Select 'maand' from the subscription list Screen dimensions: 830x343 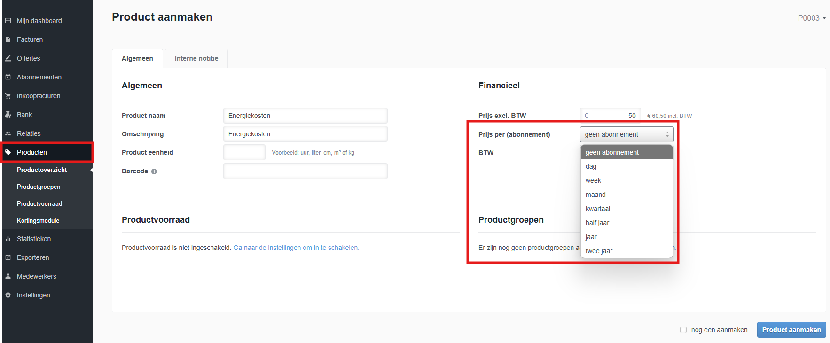(595, 195)
